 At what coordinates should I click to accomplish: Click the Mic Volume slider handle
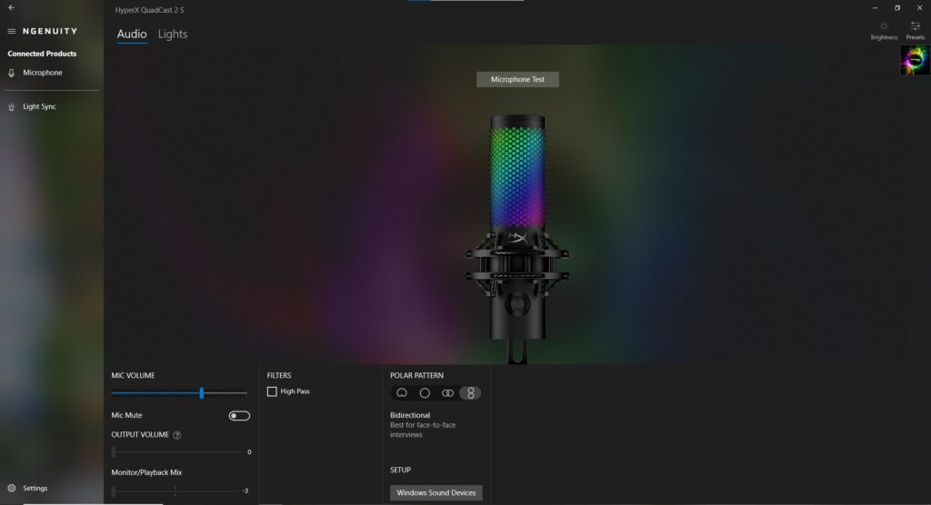click(x=202, y=392)
